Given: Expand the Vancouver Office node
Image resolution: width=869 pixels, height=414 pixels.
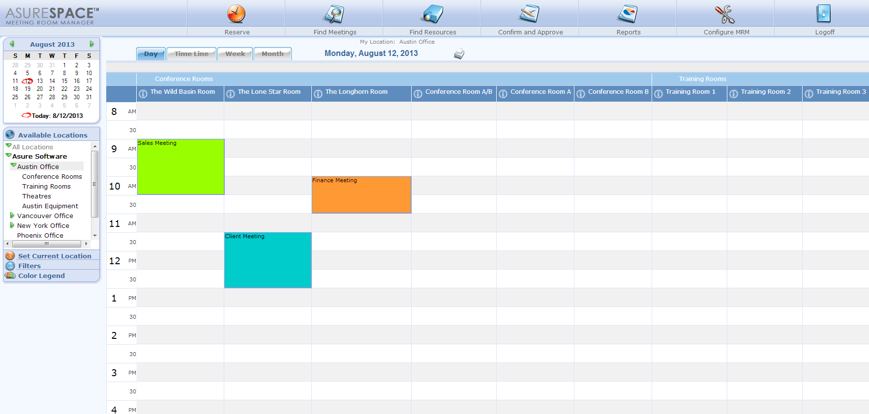Looking at the screenshot, I should (x=12, y=216).
